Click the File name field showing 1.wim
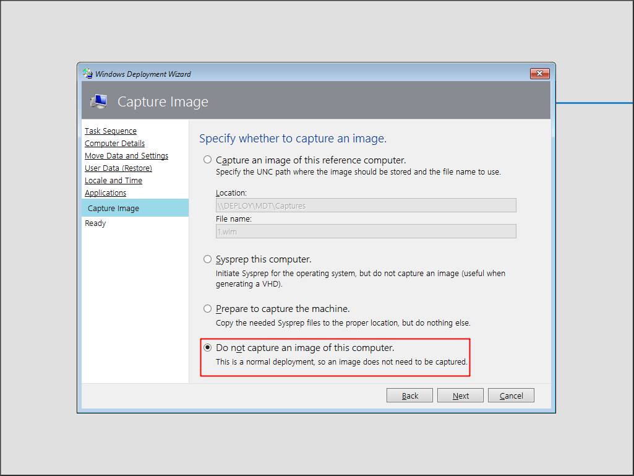 coord(366,231)
